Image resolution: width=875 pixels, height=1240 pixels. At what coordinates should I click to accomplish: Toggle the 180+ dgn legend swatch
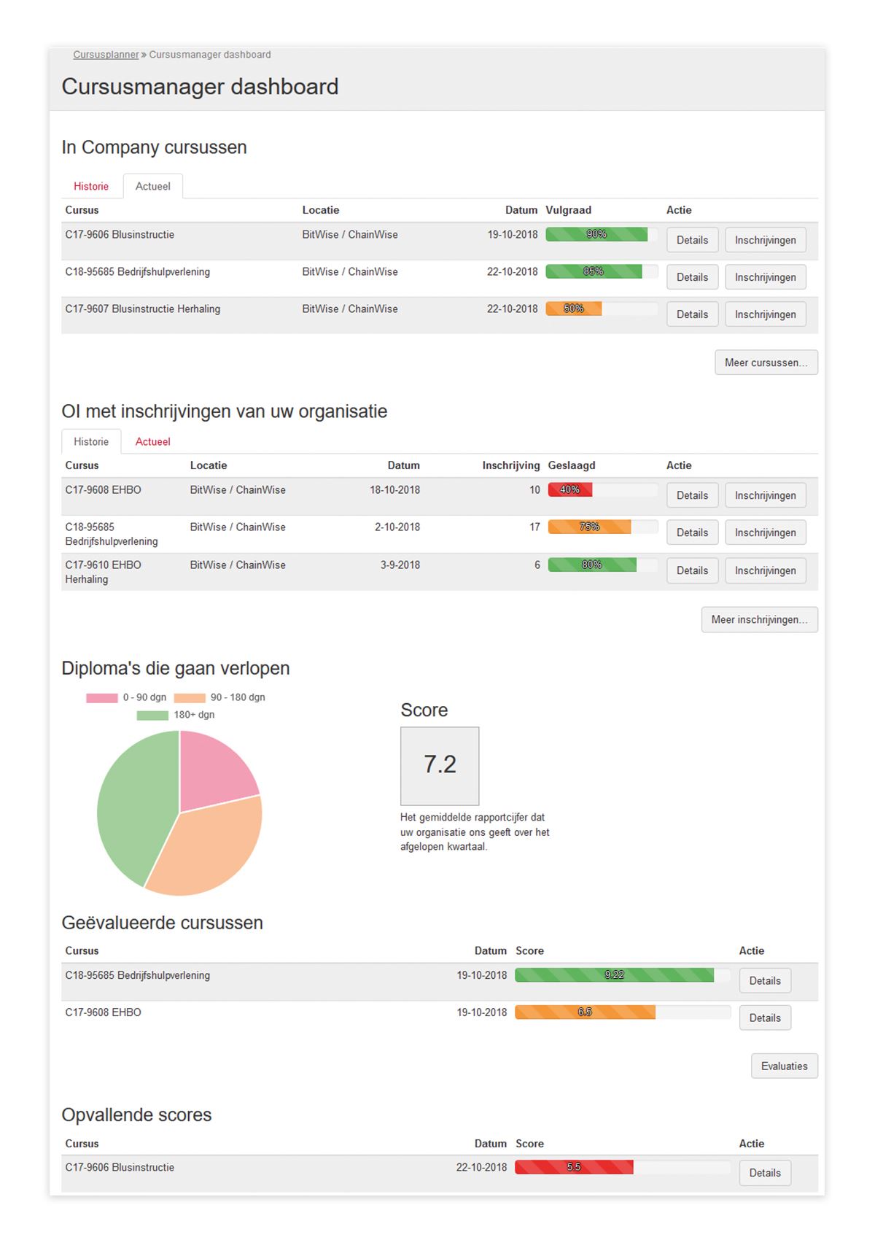tap(152, 716)
